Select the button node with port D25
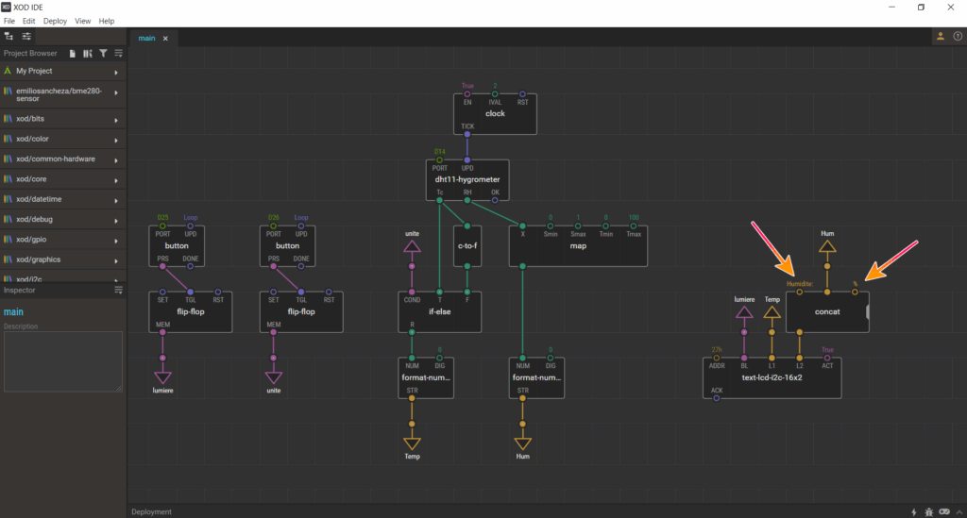 tap(177, 245)
